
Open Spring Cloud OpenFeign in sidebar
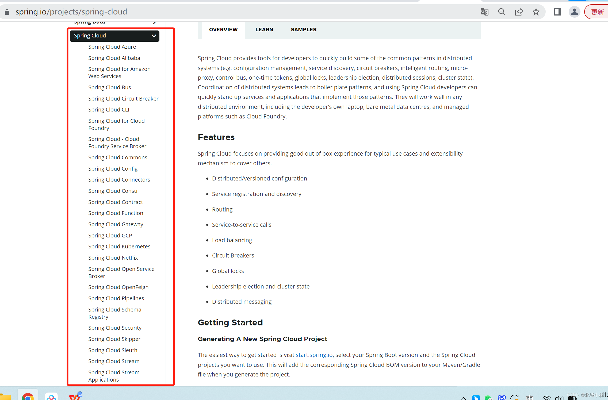[118, 287]
